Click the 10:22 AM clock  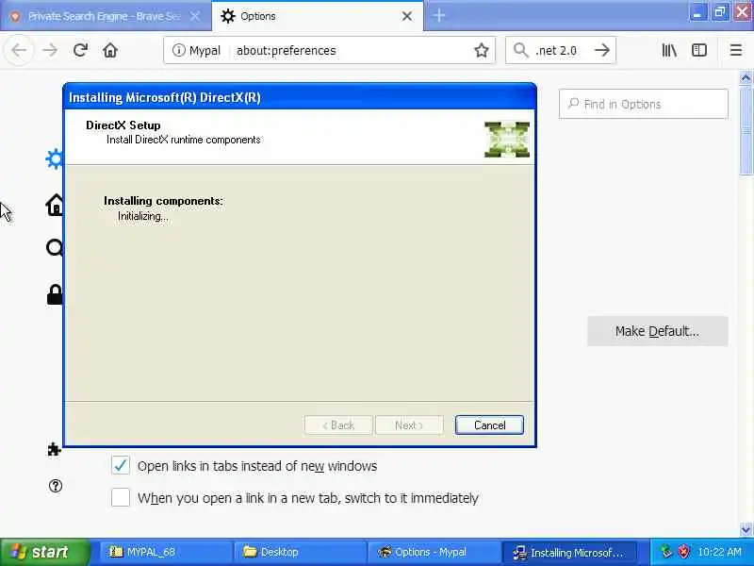point(720,552)
